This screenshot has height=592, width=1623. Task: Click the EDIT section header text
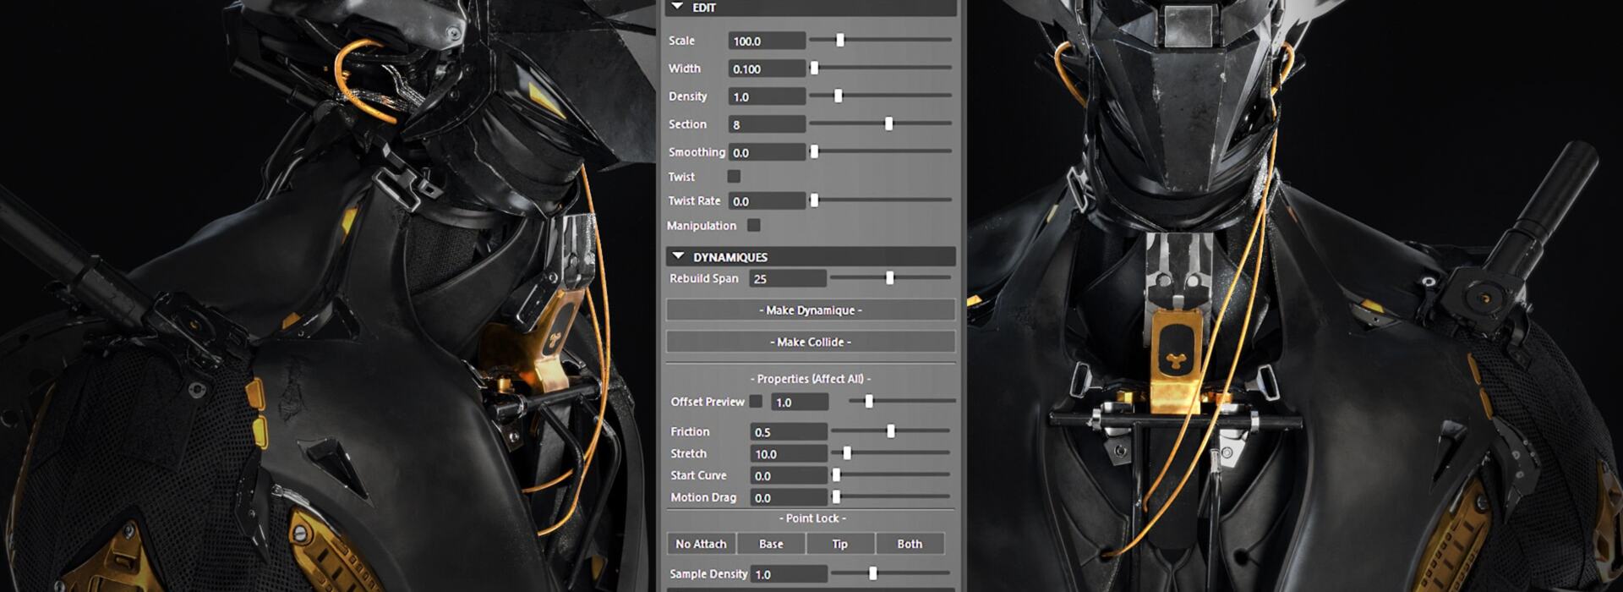click(x=704, y=8)
